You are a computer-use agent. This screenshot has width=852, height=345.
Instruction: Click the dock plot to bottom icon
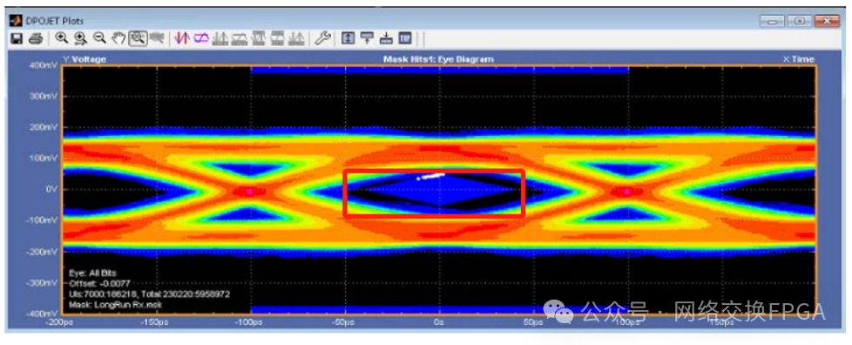[x=386, y=38]
